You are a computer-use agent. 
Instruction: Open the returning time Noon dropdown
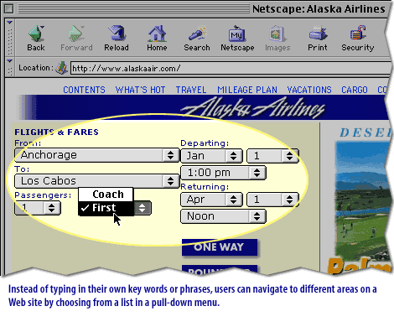pos(223,216)
